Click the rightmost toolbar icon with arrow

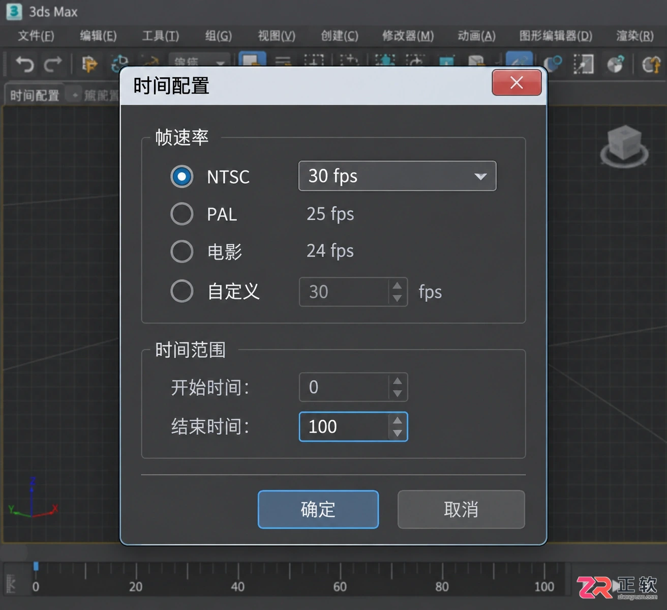click(x=651, y=65)
